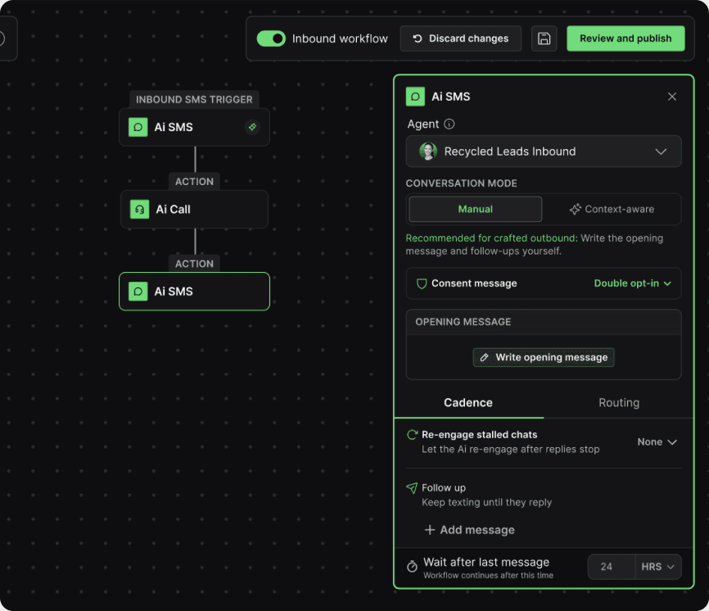Screen dimensions: 709x611
Task: Select Context-aware conversation mode
Action: pyautogui.click(x=612, y=209)
